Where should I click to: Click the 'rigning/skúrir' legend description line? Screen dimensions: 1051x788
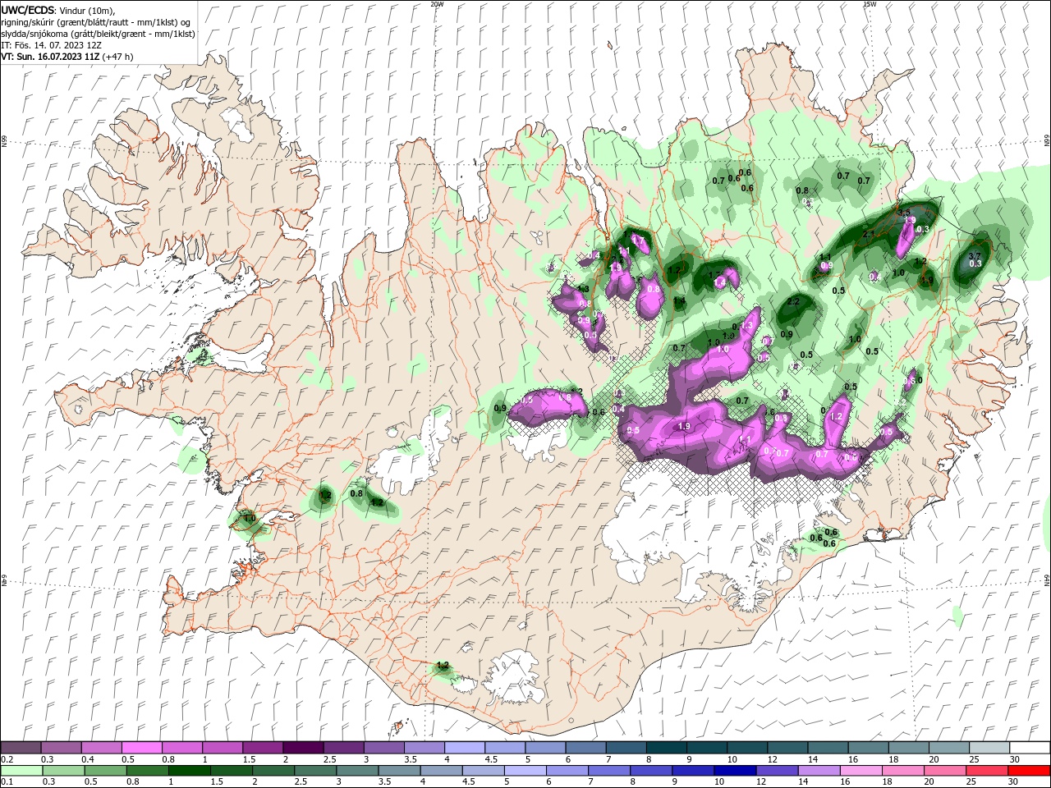coord(95,22)
